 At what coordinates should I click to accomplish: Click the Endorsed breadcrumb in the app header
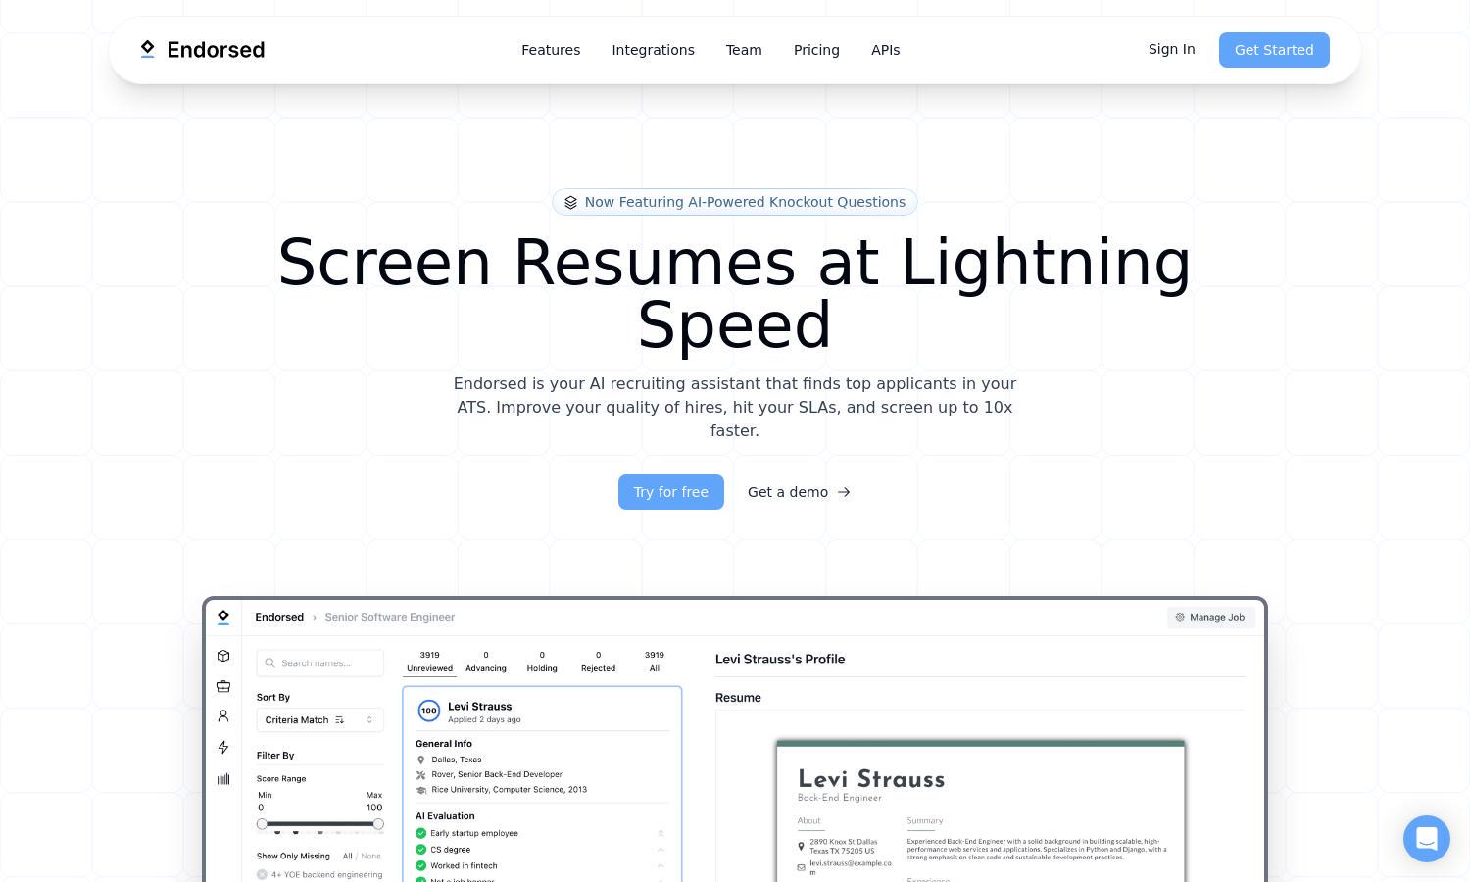point(279,617)
